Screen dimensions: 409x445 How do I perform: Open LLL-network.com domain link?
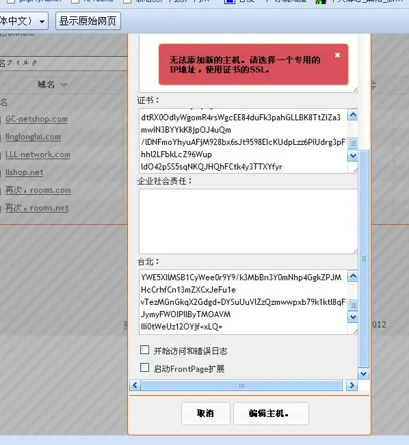(38, 154)
